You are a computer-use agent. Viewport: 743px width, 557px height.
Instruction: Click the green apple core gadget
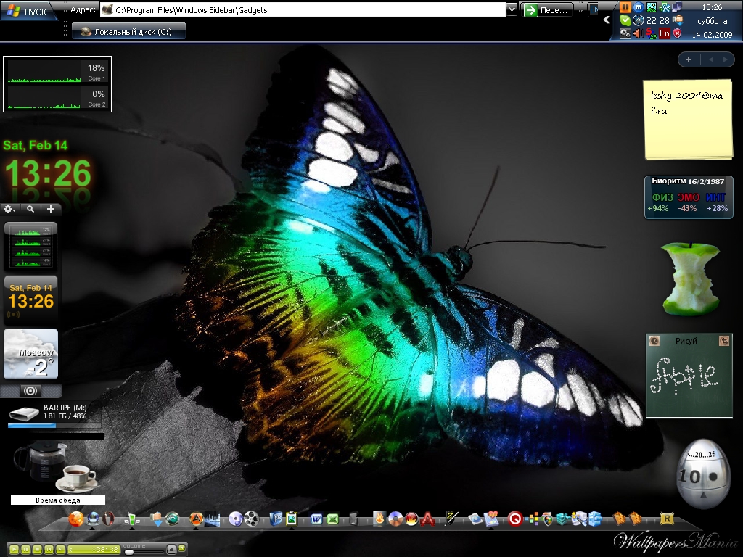coord(690,279)
